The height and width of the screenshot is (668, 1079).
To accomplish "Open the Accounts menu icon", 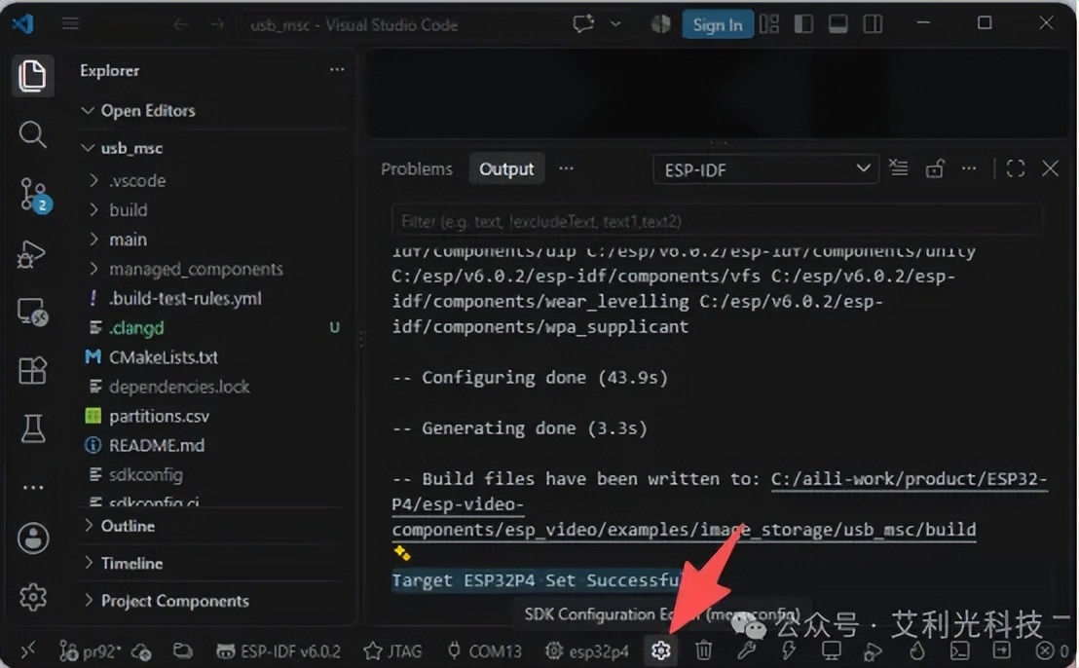I will (32, 538).
